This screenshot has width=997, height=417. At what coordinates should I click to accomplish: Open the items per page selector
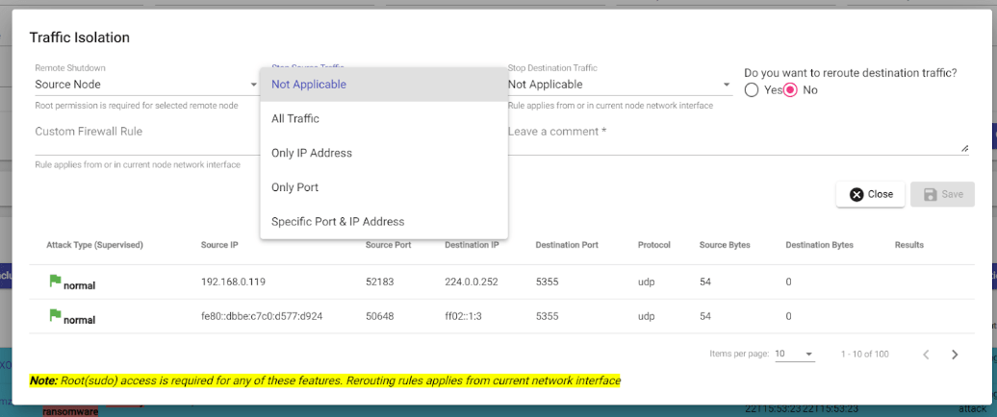(795, 355)
